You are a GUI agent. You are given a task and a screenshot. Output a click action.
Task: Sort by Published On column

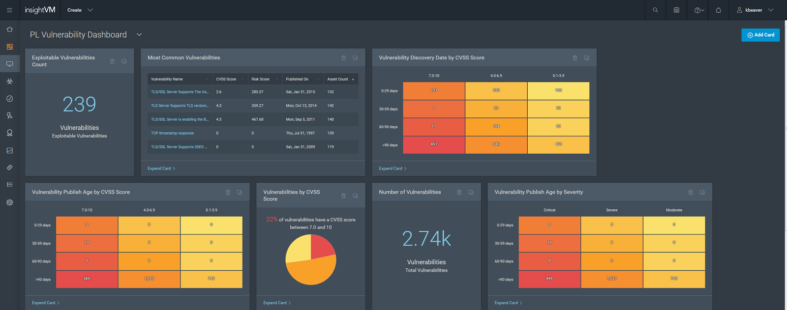click(x=303, y=79)
